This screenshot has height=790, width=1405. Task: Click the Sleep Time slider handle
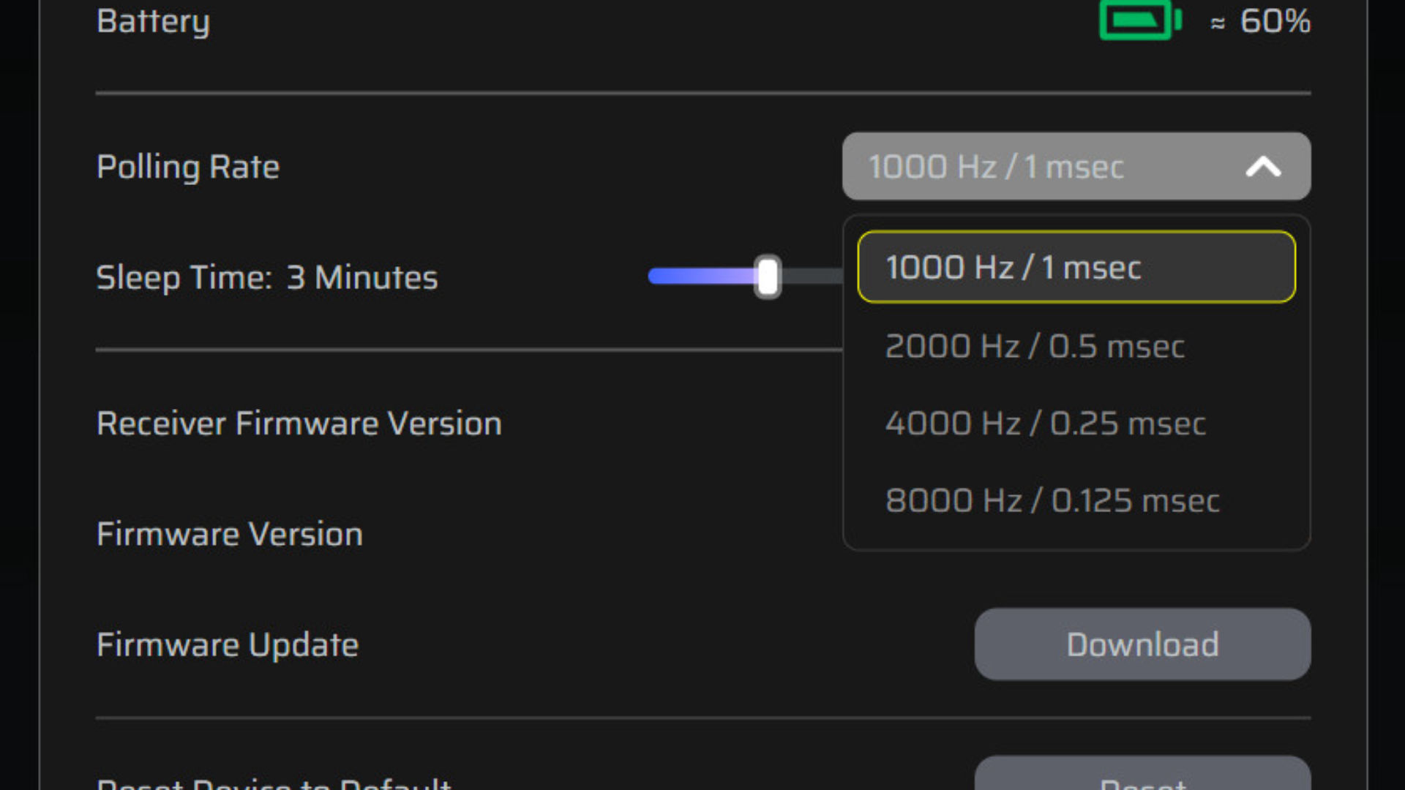pyautogui.click(x=768, y=276)
